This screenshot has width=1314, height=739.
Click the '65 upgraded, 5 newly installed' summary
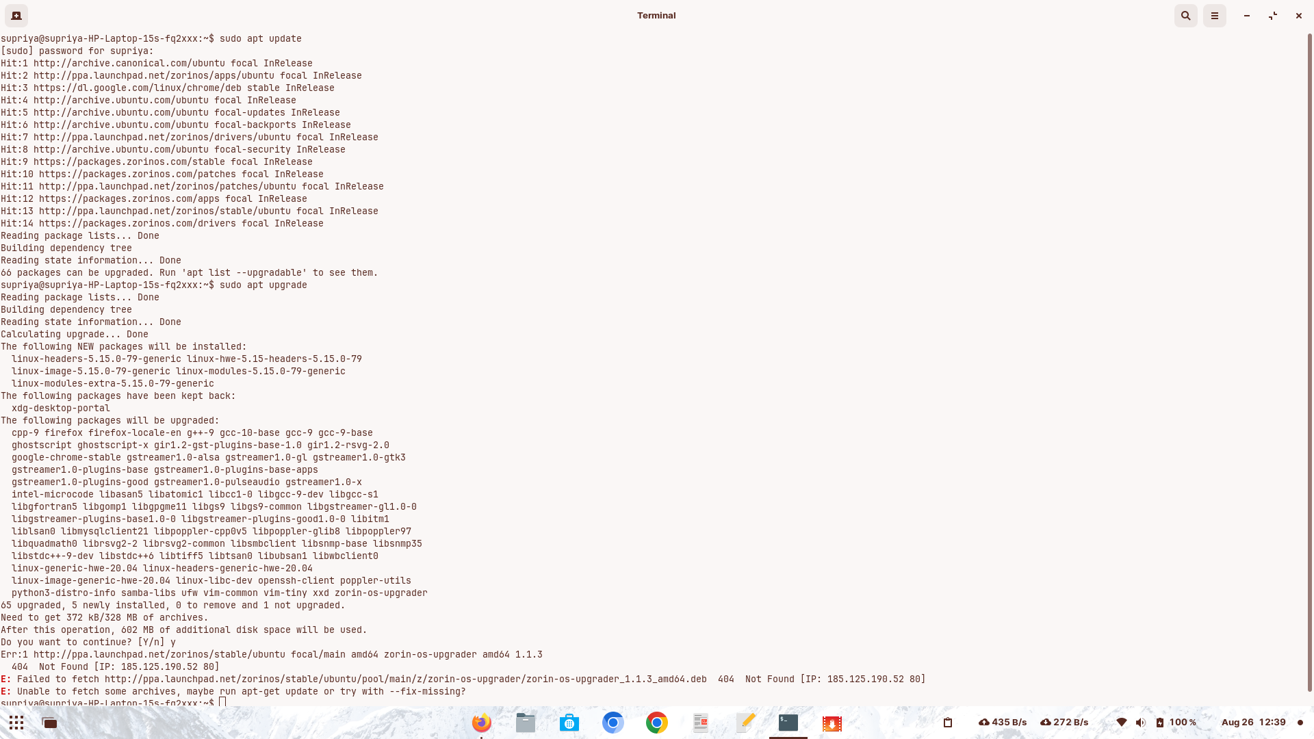click(173, 606)
